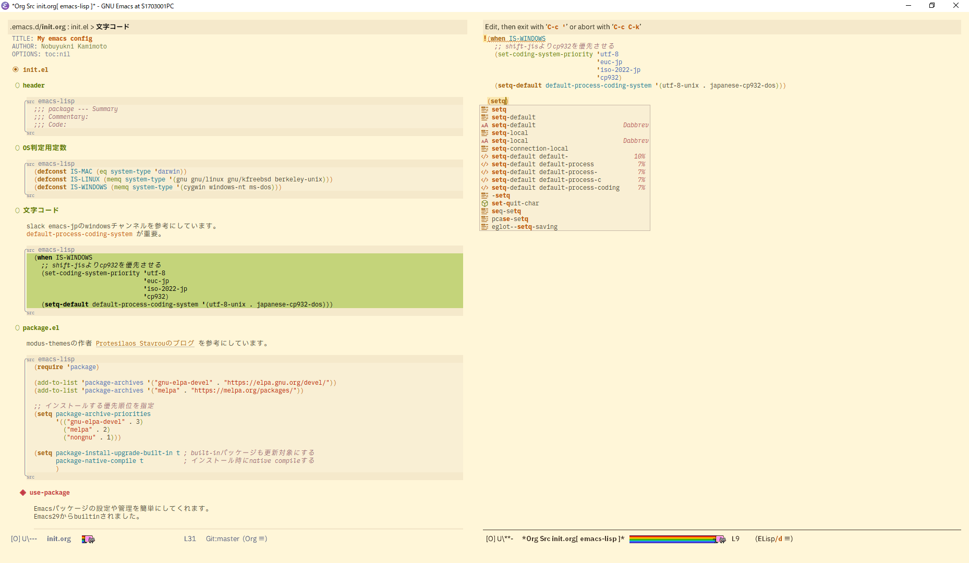Click the cube icon beside set-quit-char

click(x=484, y=203)
